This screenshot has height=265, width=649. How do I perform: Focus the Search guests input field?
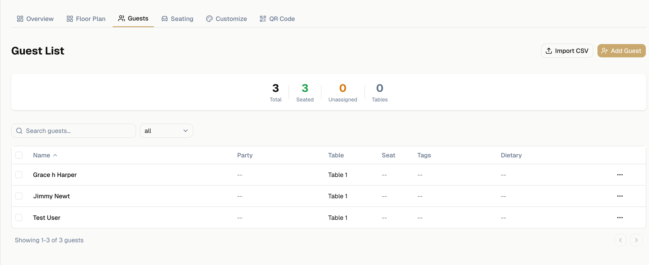coord(78,131)
